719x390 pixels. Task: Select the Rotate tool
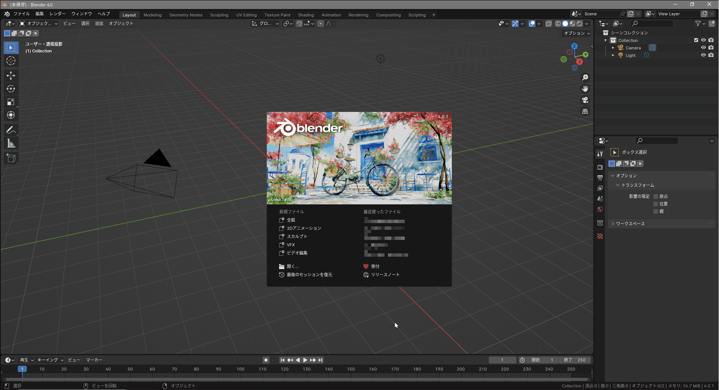[x=11, y=89]
